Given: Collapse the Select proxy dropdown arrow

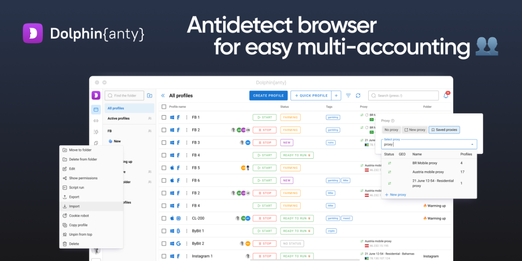Looking at the screenshot, I should point(472,145).
